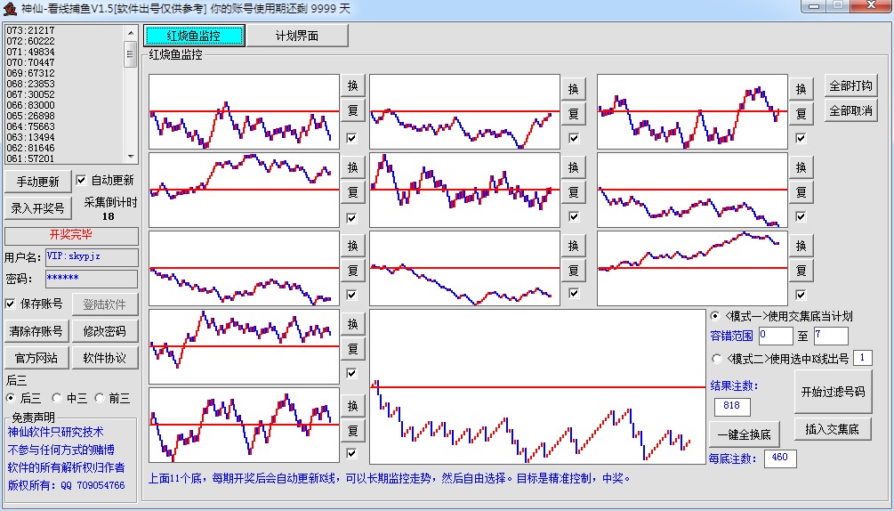Disable the 保存账号 checkbox
Screen dimensions: 894x511
11,304
